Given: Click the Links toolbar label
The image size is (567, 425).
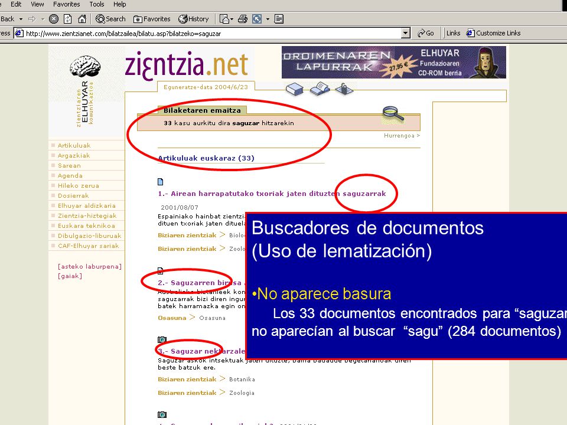Looking at the screenshot, I should [453, 33].
